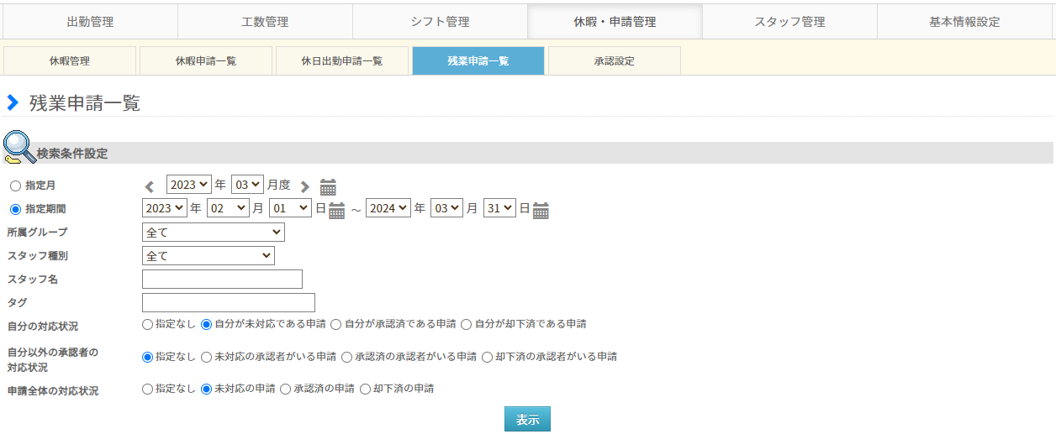Open period end month dropdown 03
The height and width of the screenshot is (434, 1056).
coord(446,208)
